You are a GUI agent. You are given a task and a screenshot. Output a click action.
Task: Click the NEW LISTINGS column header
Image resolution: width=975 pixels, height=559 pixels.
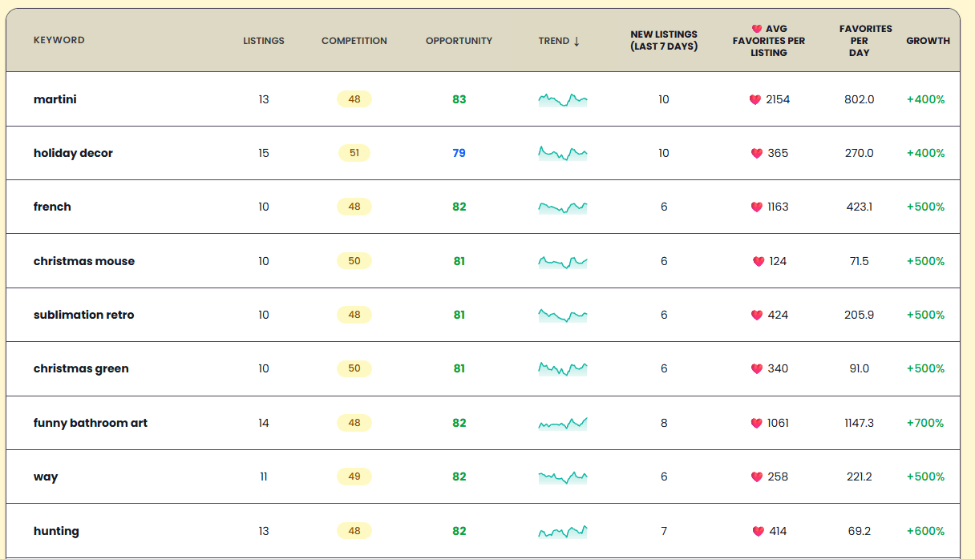[x=664, y=41]
